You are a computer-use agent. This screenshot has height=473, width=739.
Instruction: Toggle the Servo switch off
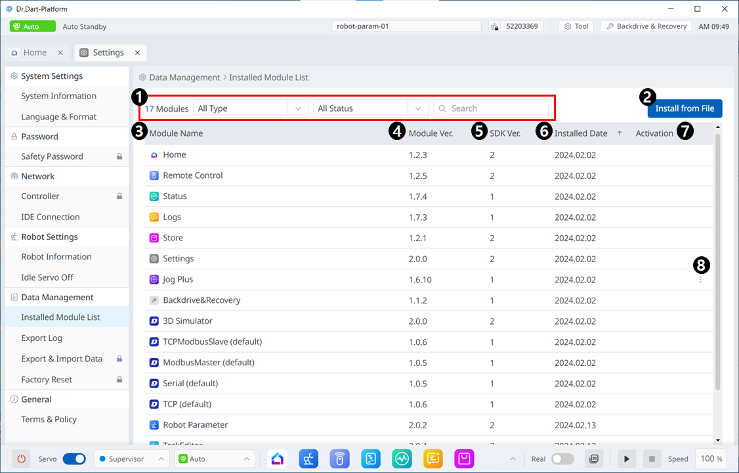click(74, 459)
